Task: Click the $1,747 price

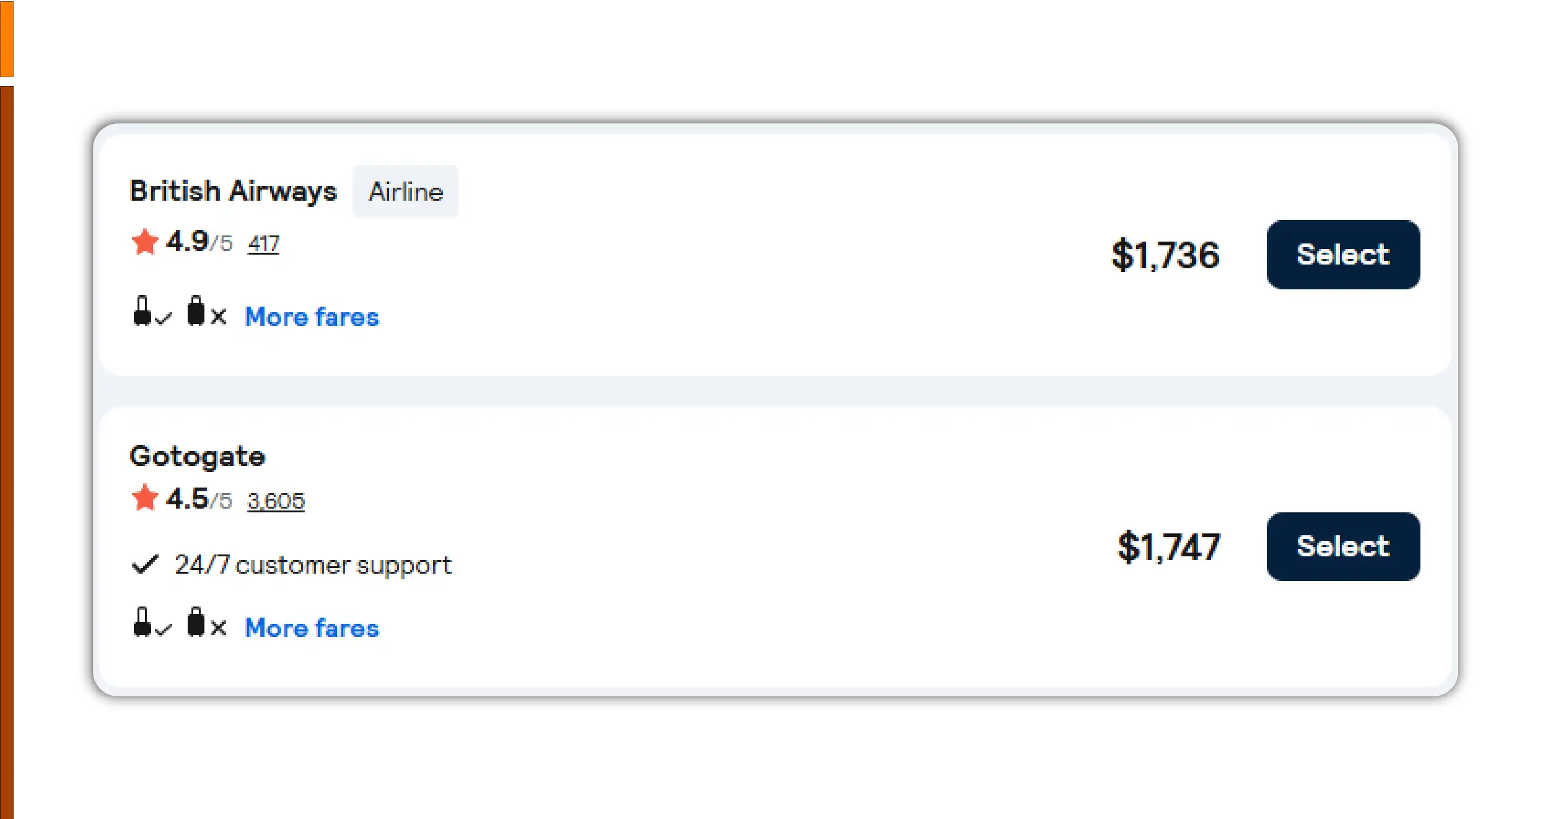Action: point(1168,546)
